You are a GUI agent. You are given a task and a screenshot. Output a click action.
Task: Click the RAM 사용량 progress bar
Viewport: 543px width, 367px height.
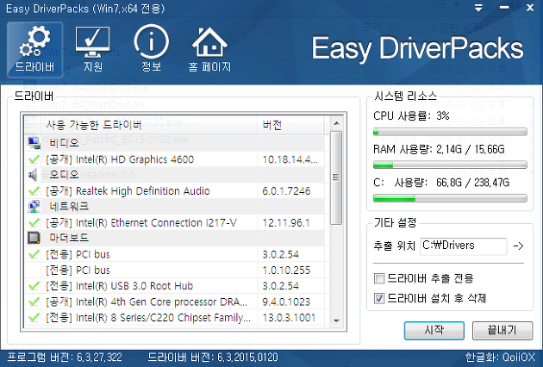[450, 165]
